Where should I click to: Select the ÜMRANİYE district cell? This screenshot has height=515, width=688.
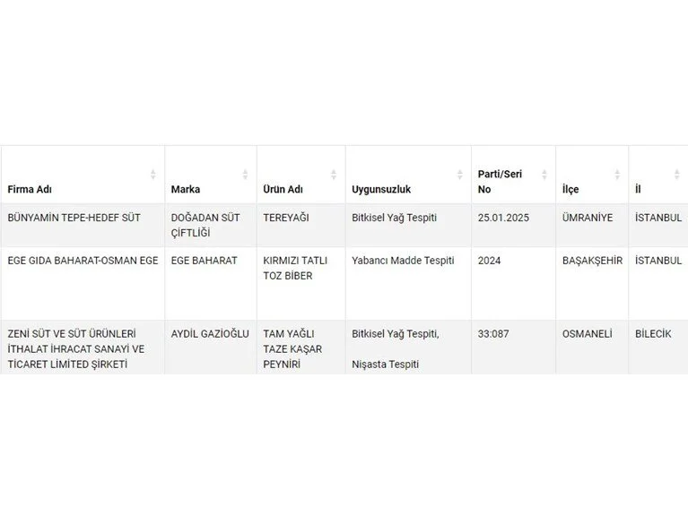coord(587,218)
